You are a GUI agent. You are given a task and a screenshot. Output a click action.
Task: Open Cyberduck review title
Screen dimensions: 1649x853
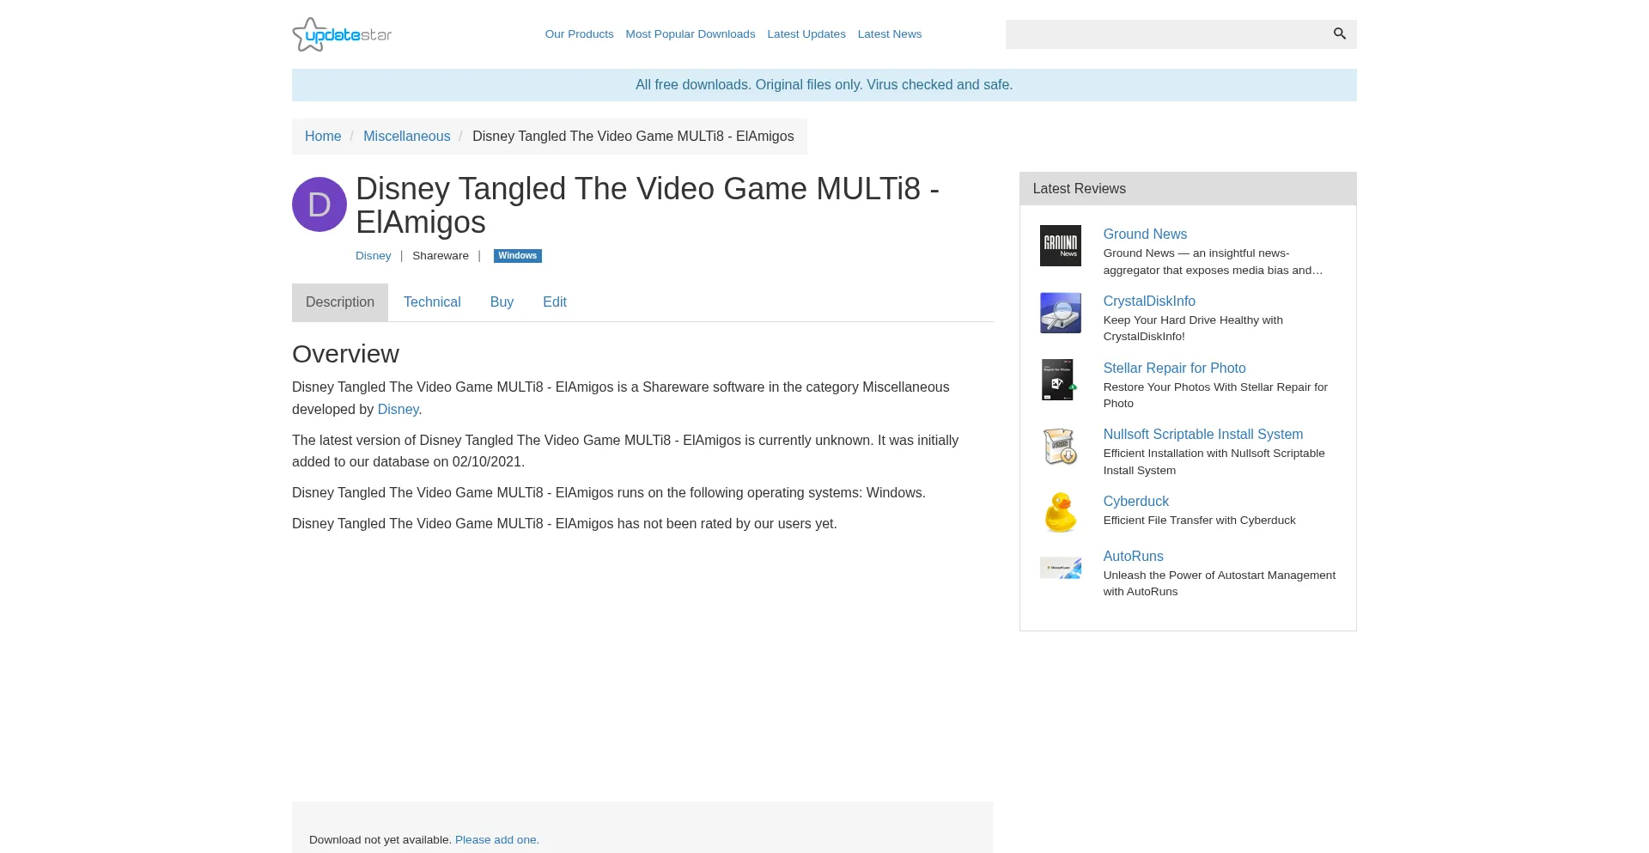click(x=1136, y=502)
